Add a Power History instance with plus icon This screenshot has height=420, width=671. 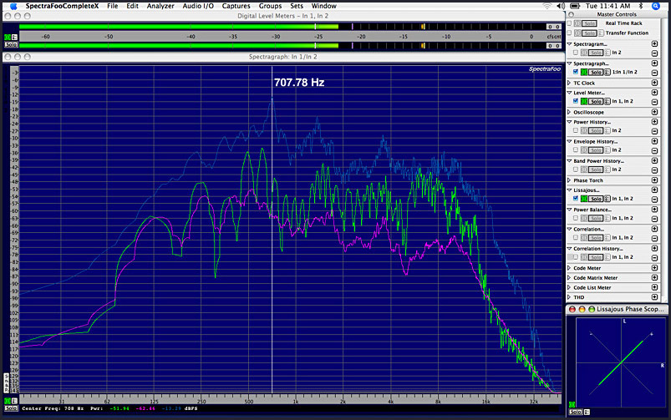tap(654, 121)
